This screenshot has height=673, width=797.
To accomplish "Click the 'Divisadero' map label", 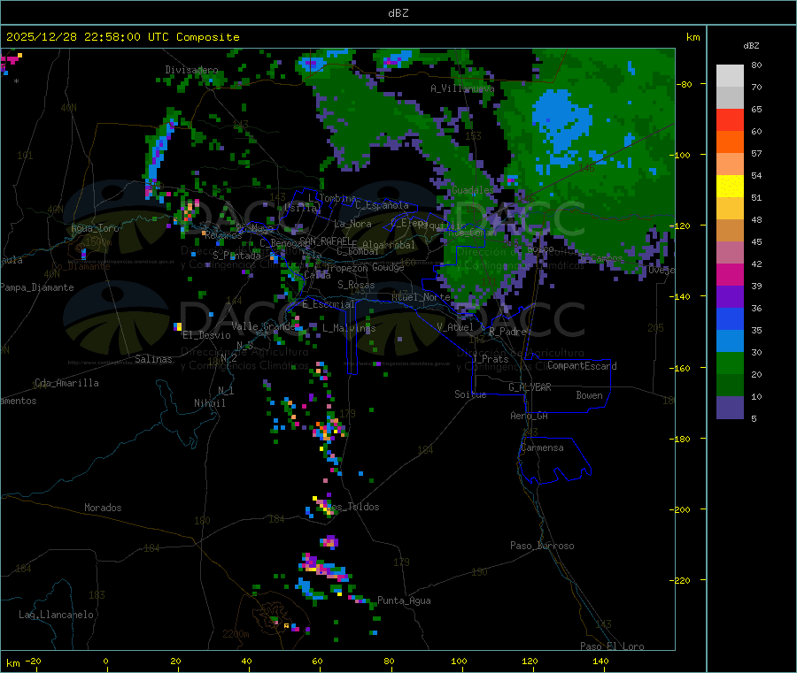I will click(191, 70).
